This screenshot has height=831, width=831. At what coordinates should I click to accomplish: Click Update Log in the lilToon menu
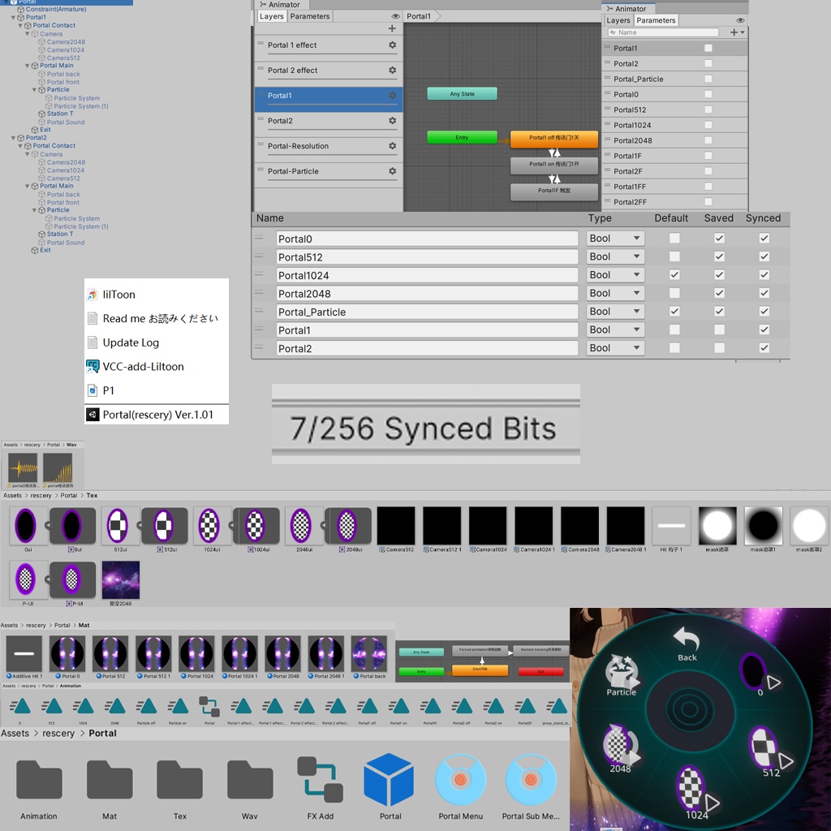pyautogui.click(x=131, y=342)
